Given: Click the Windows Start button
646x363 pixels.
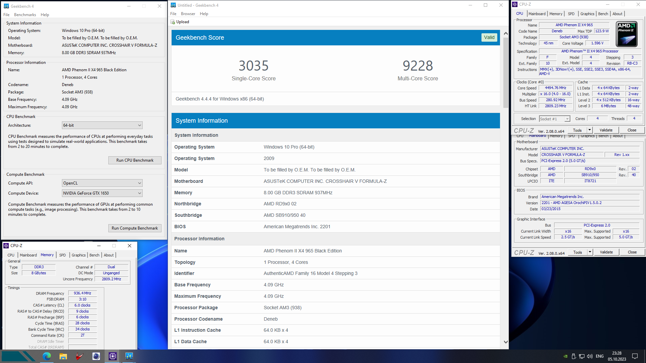Looking at the screenshot, I should tap(19, 356).
